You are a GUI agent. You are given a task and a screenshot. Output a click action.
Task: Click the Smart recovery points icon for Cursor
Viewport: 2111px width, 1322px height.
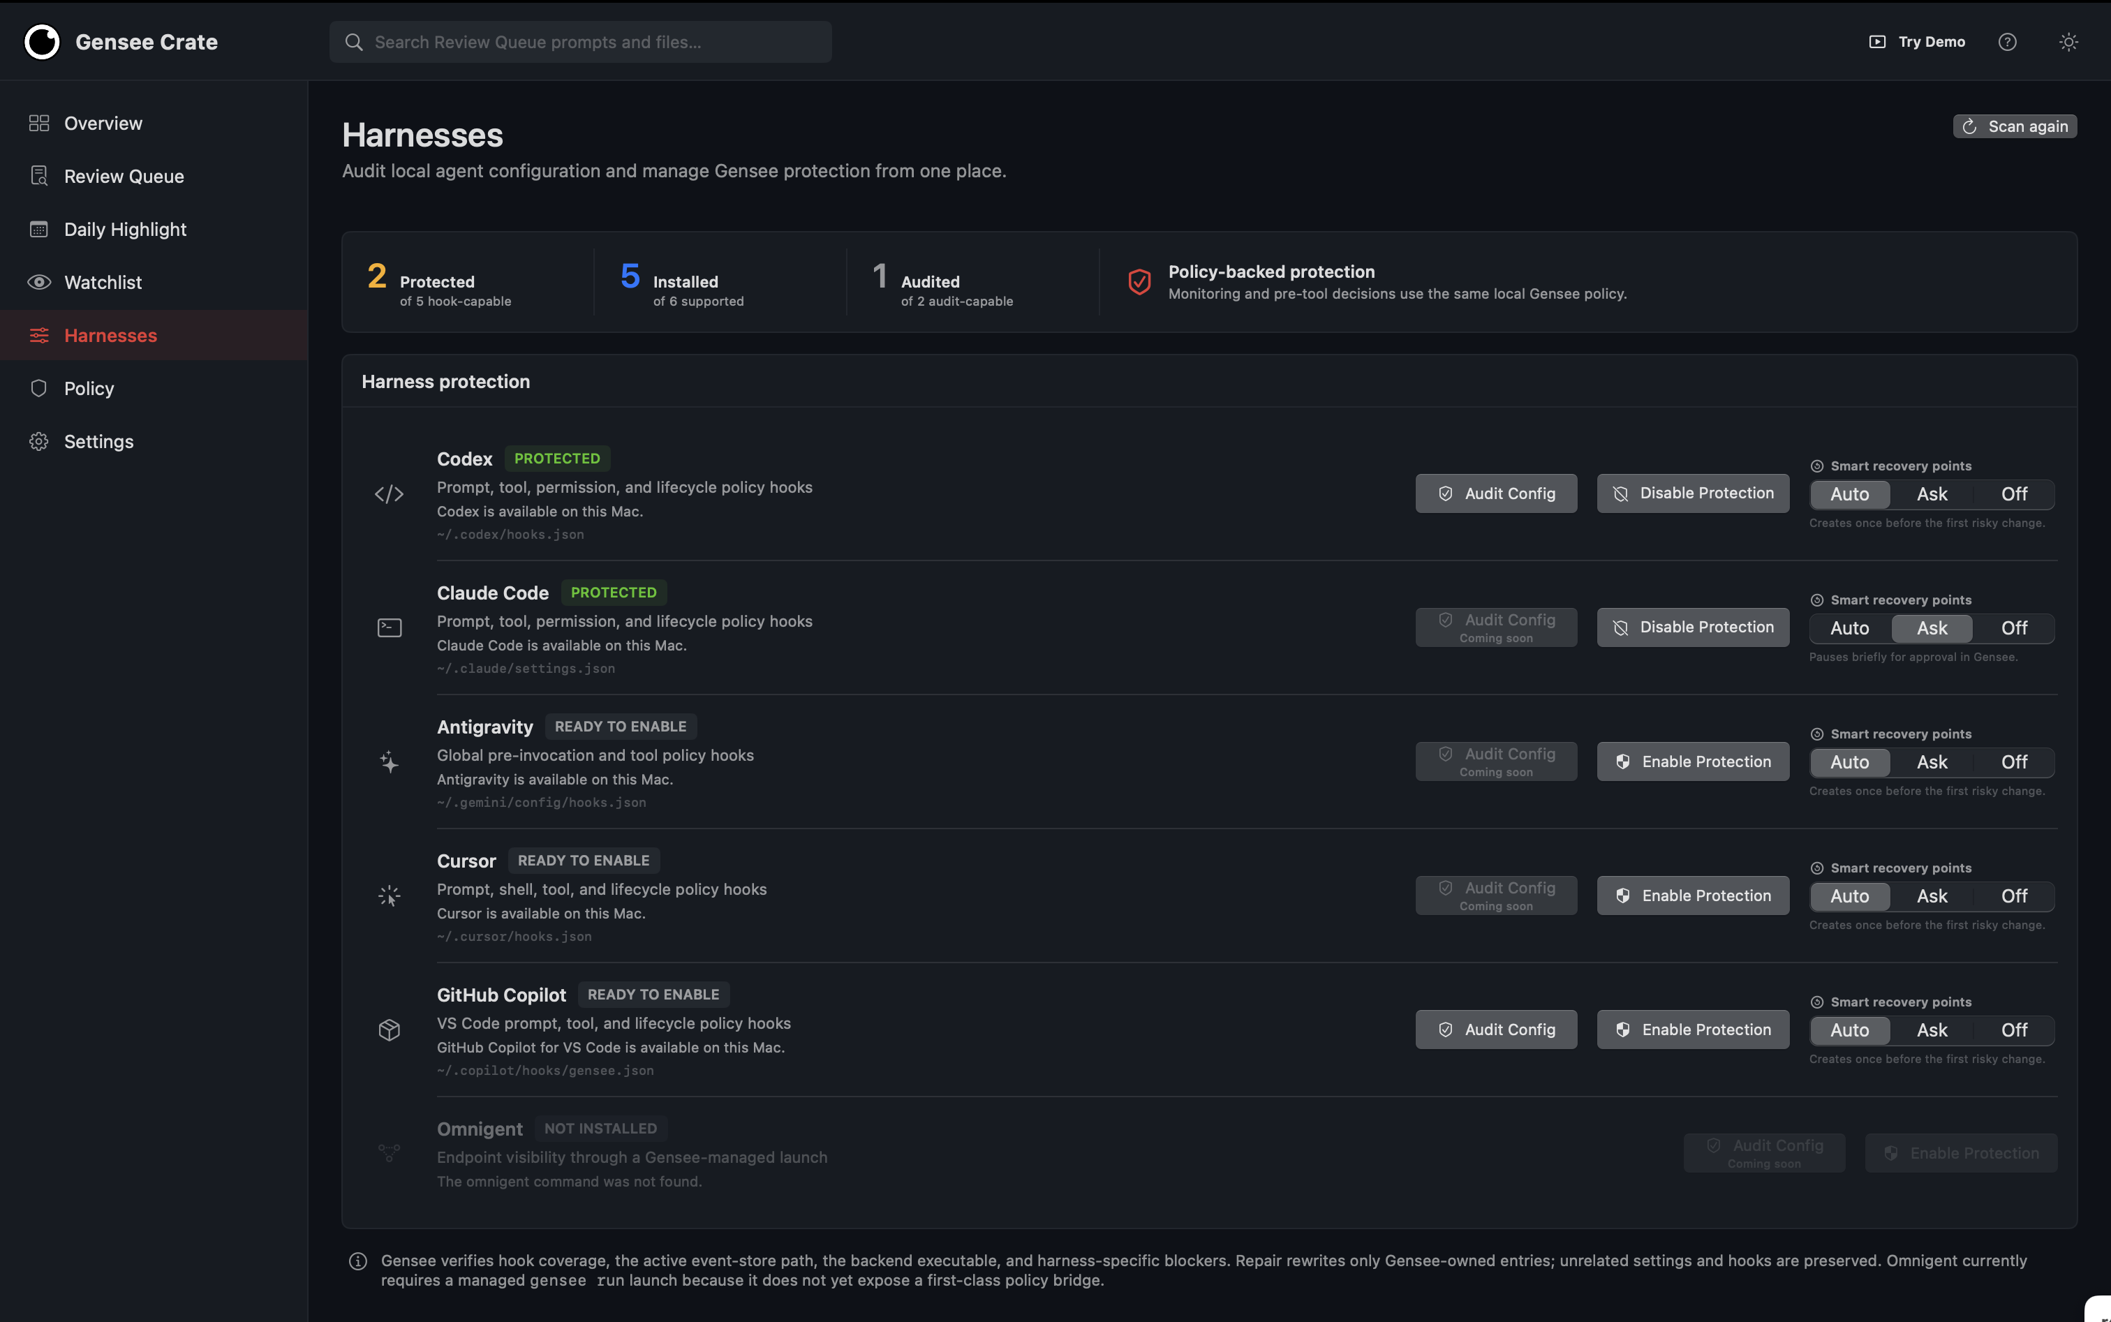pyautogui.click(x=1816, y=868)
